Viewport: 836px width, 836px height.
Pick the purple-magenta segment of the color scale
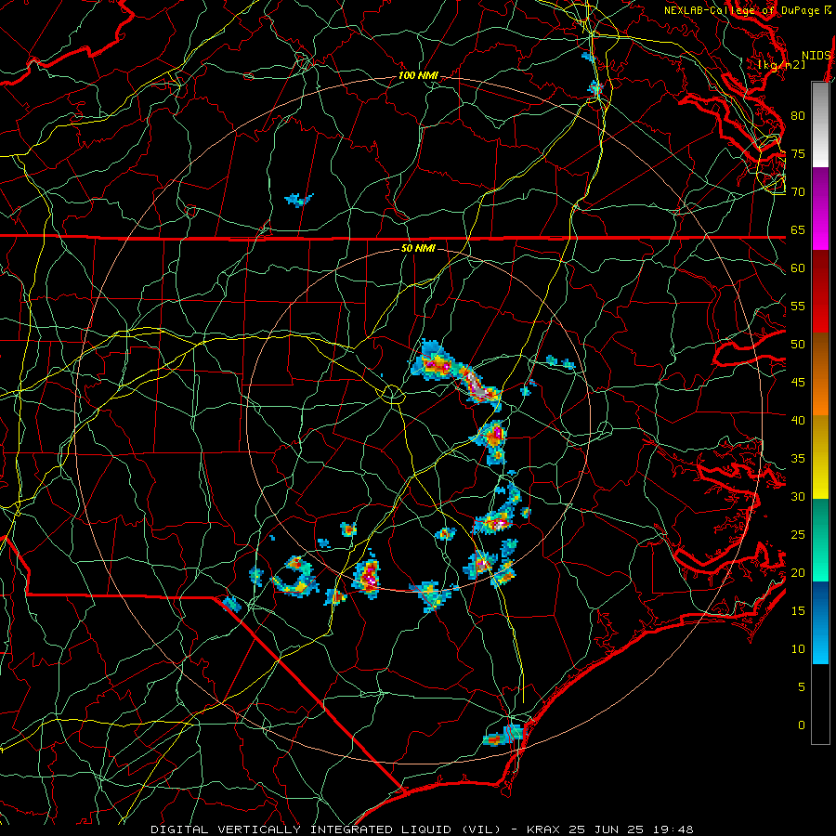click(x=820, y=209)
